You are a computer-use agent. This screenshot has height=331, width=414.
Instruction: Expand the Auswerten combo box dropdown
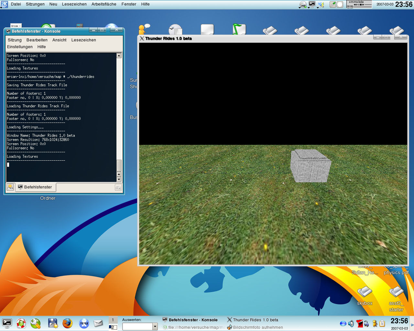point(155,327)
